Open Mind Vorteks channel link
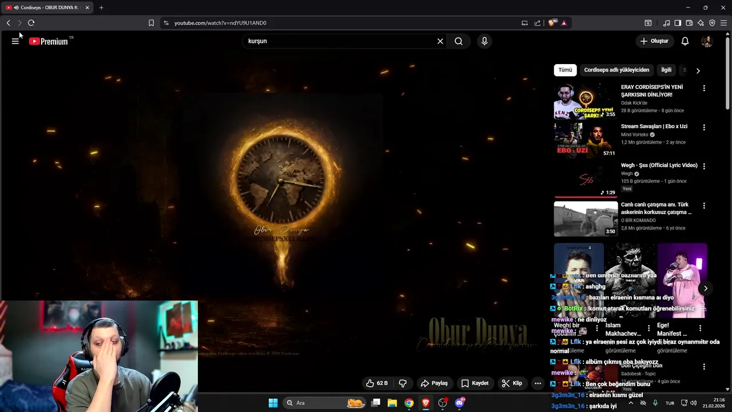 [635, 135]
